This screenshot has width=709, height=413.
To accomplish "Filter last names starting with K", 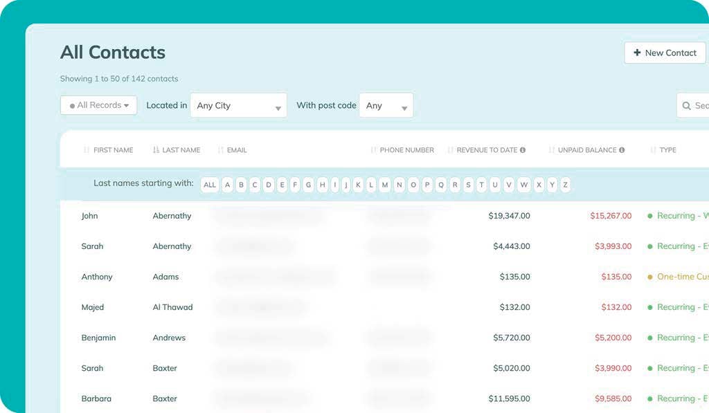I will 358,185.
